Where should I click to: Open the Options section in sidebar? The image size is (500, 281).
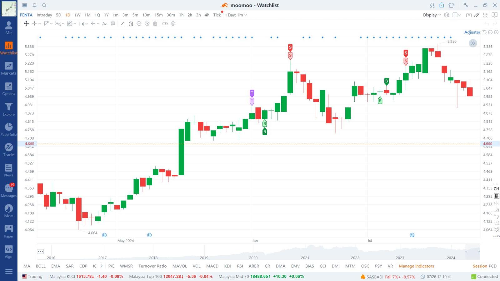click(x=9, y=89)
